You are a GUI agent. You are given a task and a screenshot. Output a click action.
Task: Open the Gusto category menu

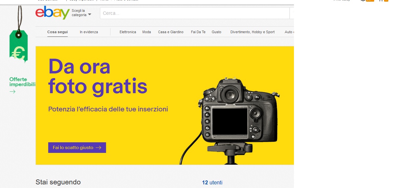click(216, 32)
